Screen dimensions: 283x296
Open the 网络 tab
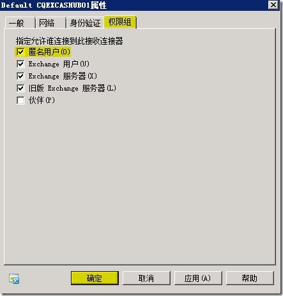point(50,23)
